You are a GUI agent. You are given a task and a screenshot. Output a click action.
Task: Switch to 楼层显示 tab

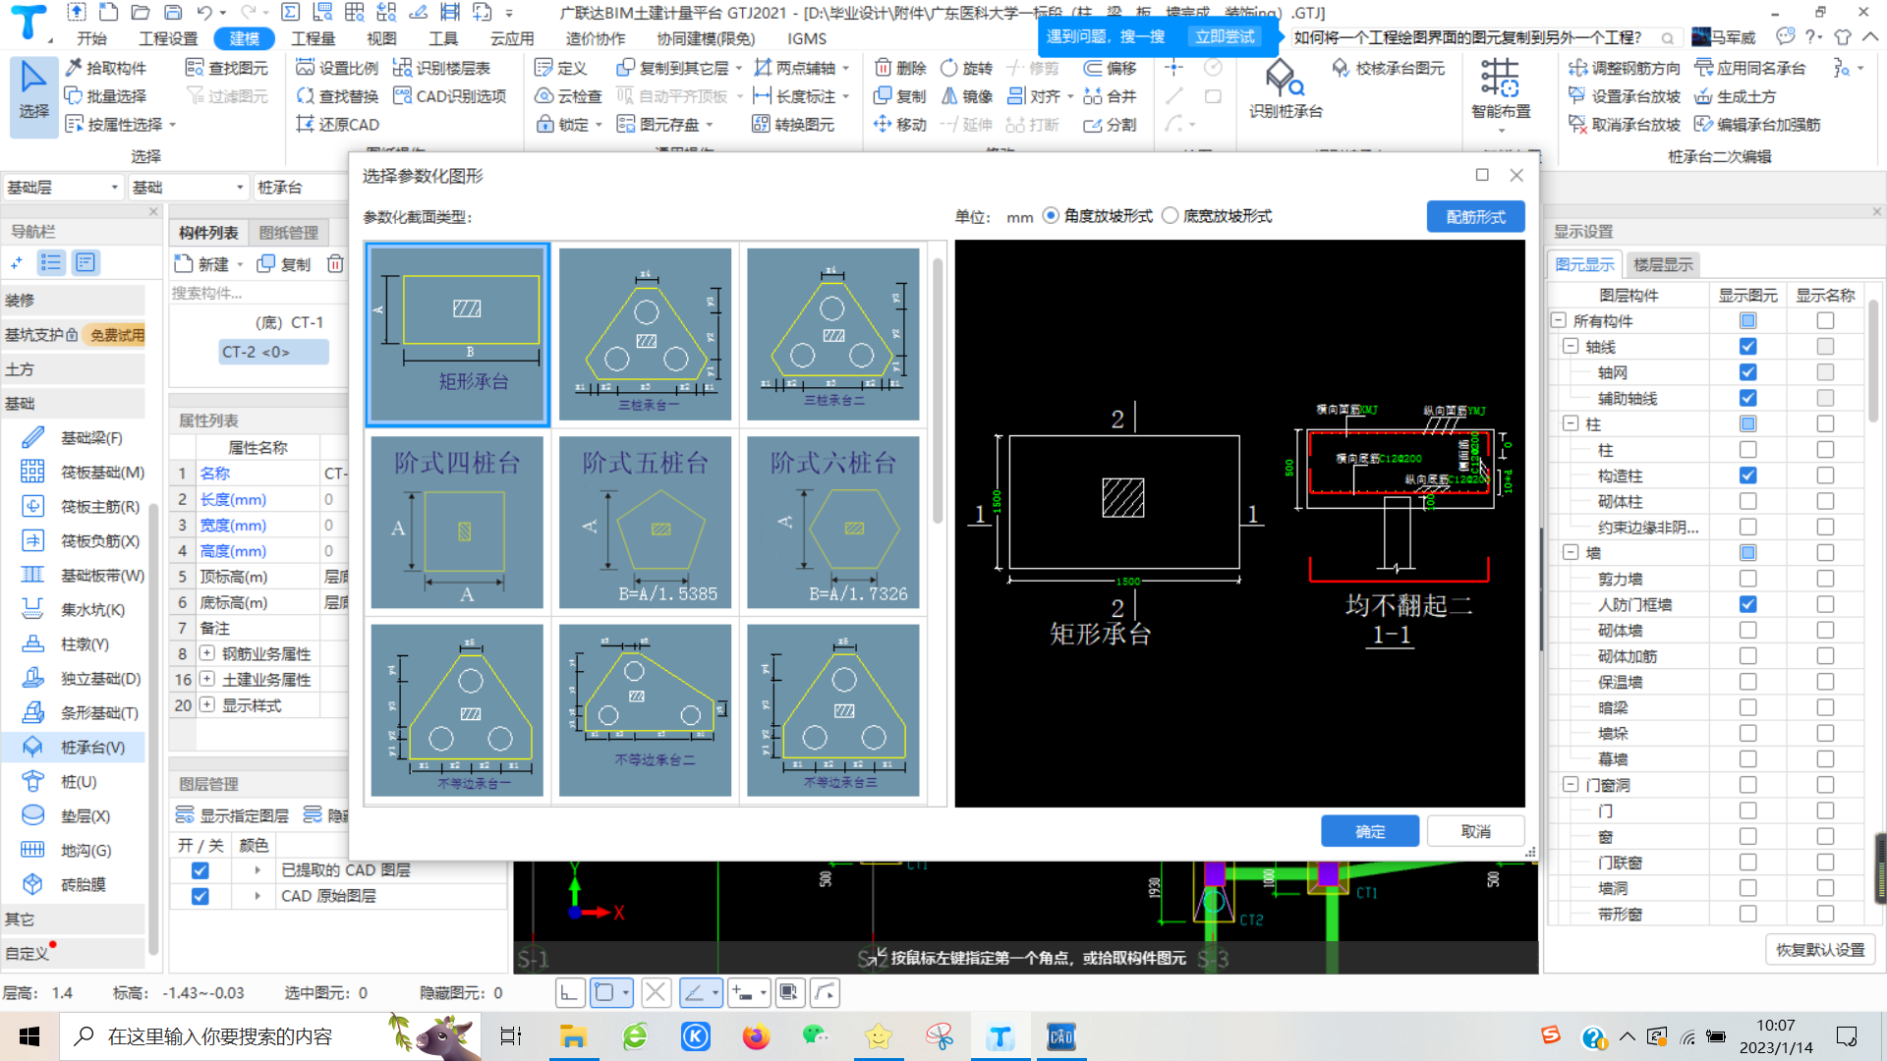pyautogui.click(x=1663, y=264)
